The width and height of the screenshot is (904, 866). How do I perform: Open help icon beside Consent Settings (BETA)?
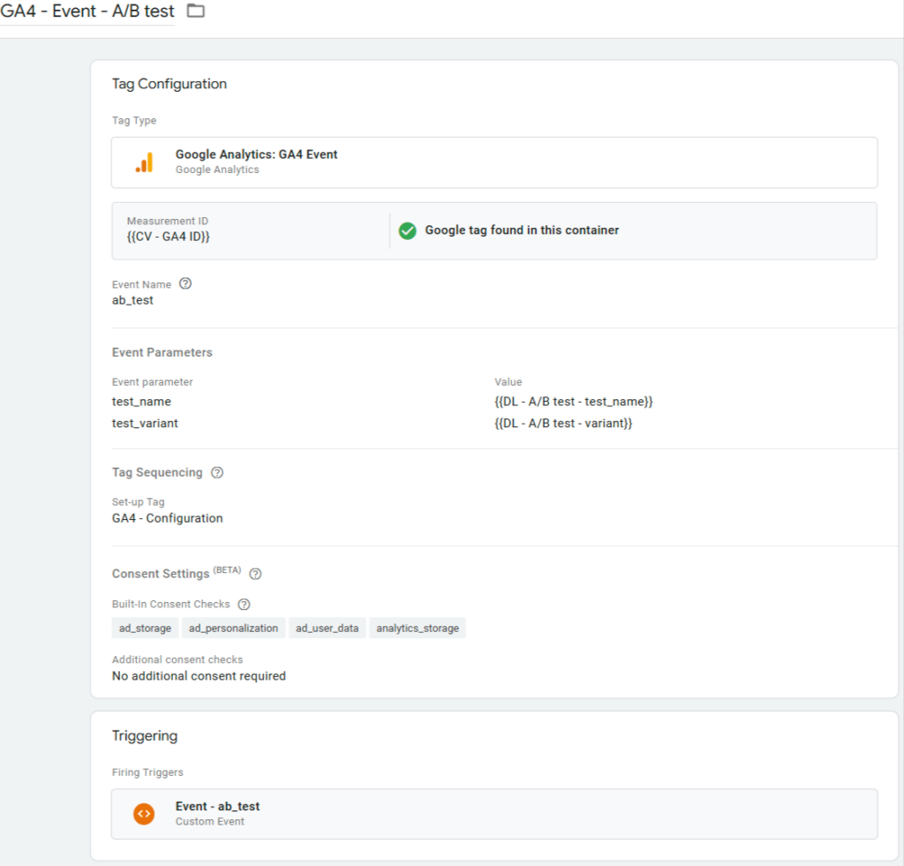coord(255,575)
